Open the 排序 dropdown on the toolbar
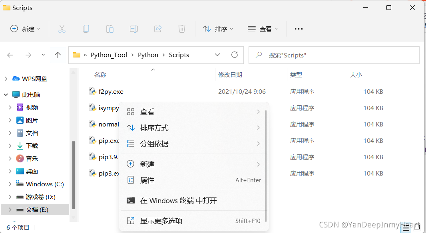This screenshot has width=426, height=233. [x=218, y=28]
